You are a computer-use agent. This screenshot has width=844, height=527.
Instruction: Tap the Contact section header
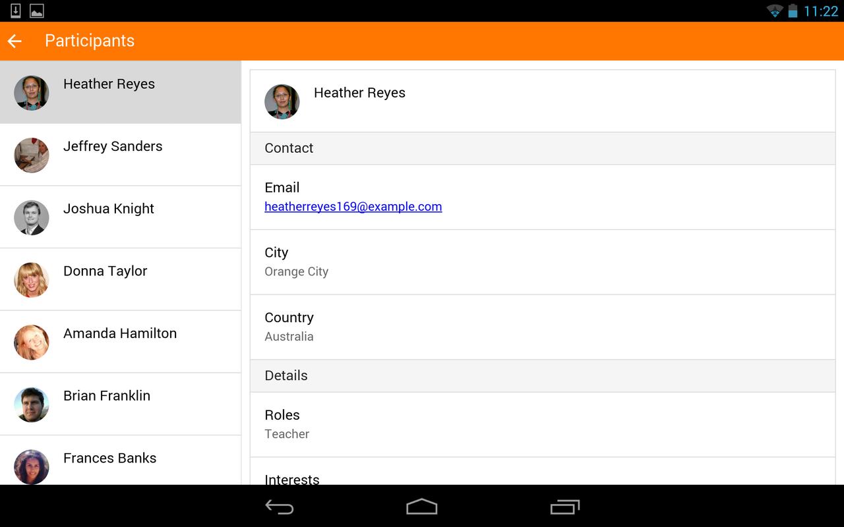[543, 148]
